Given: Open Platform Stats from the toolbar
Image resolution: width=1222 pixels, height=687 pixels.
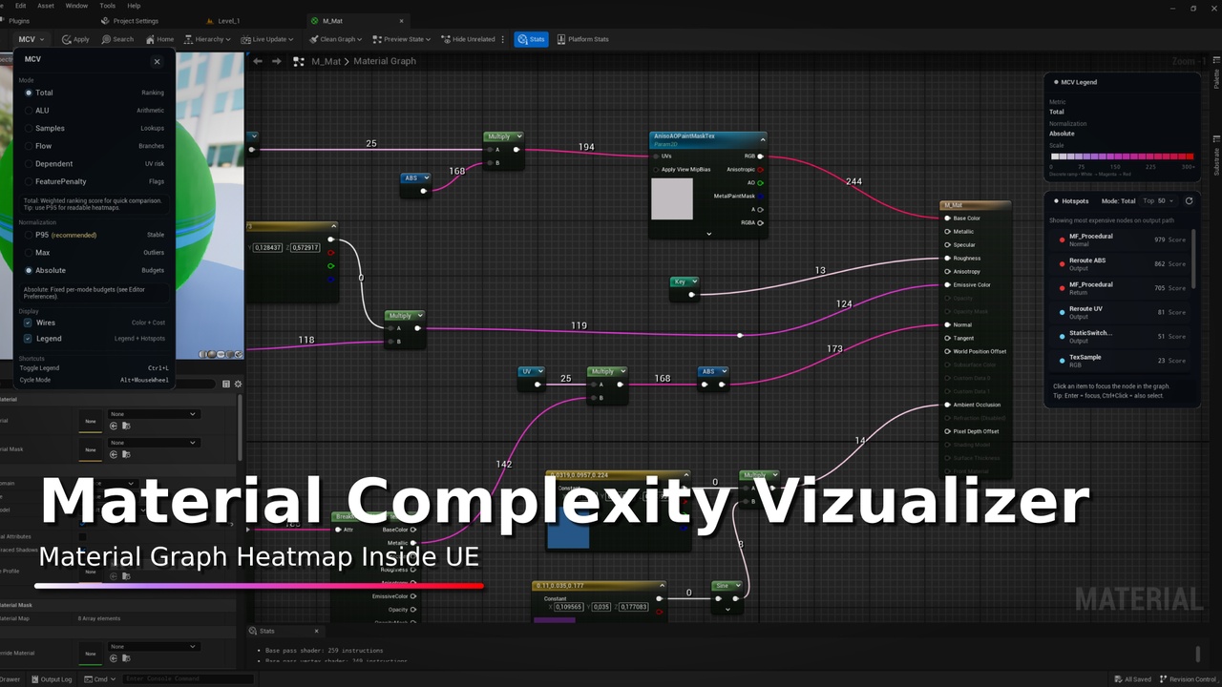Looking at the screenshot, I should [582, 39].
